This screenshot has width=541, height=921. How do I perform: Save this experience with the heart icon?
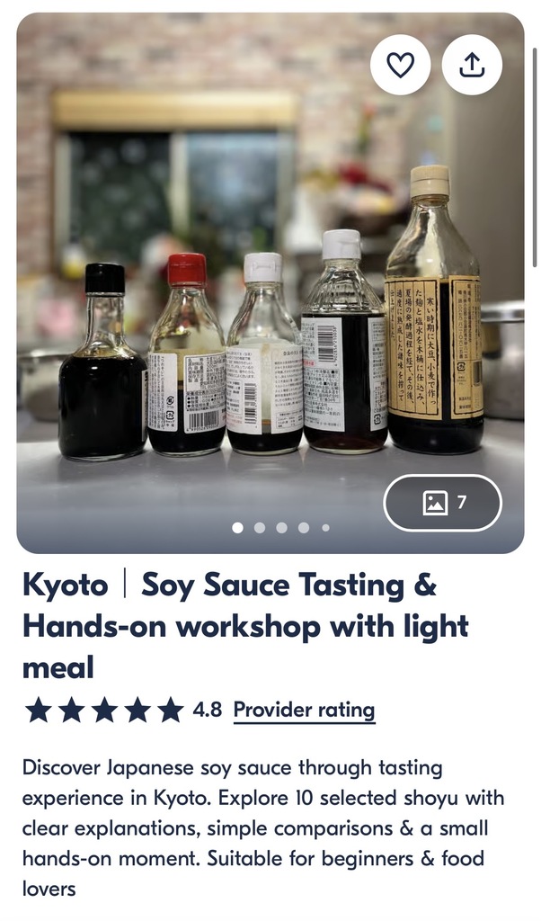[x=400, y=65]
